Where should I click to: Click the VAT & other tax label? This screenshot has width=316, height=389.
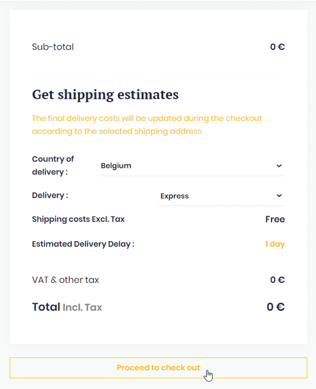pos(66,280)
